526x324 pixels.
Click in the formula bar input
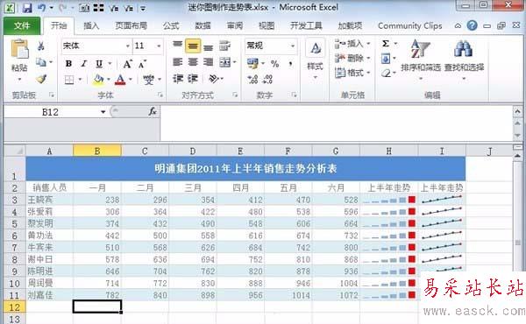[x=336, y=123]
